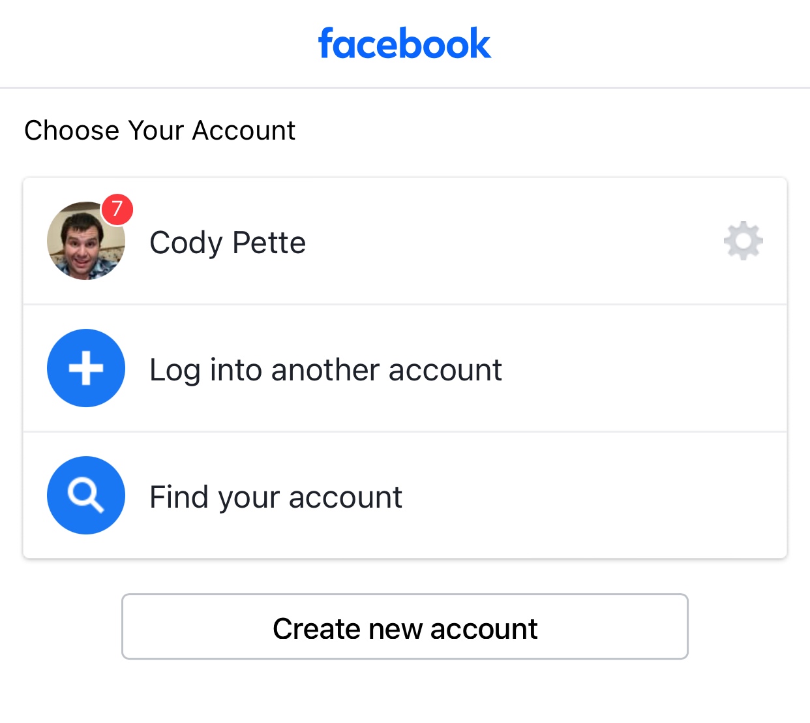Click the Create new account button
Viewport: 810px width, 723px height.
405,626
